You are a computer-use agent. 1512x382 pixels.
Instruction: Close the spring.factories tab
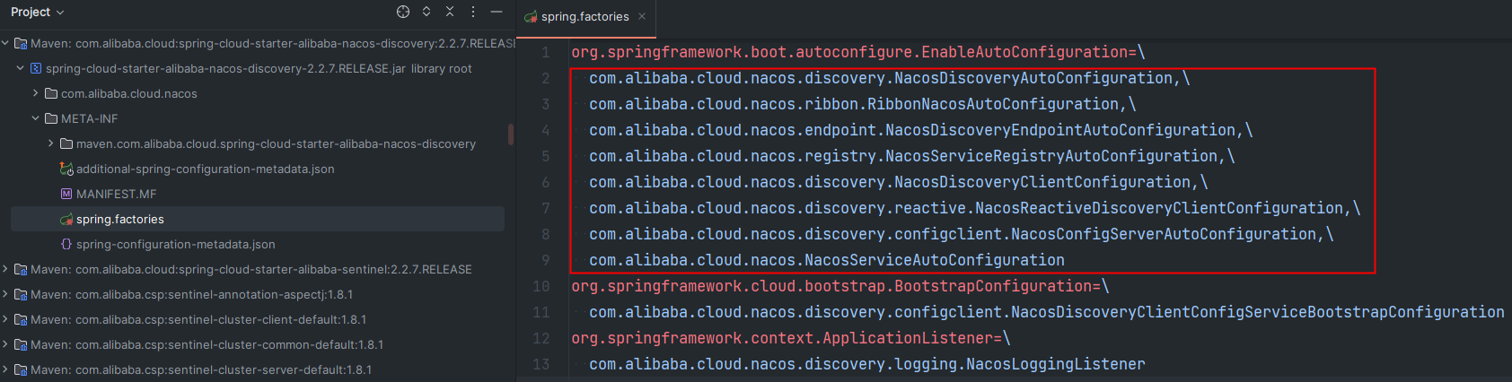[x=642, y=16]
